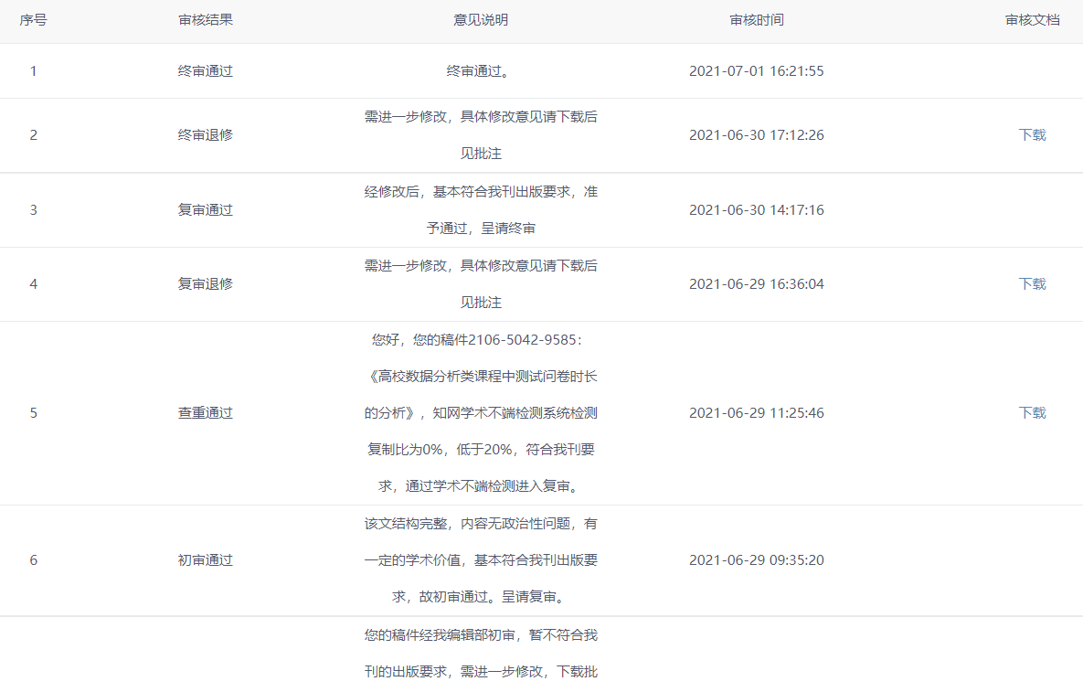This screenshot has height=692, width=1083.
Task: Click the 终审通过 result cell
Action: (x=206, y=71)
